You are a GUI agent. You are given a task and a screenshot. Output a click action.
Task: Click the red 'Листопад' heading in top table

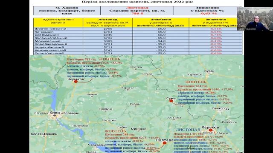[x=137, y=8]
